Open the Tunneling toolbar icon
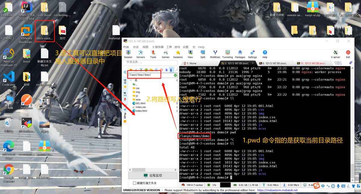The width and height of the screenshot is (361, 194). tap(227, 54)
